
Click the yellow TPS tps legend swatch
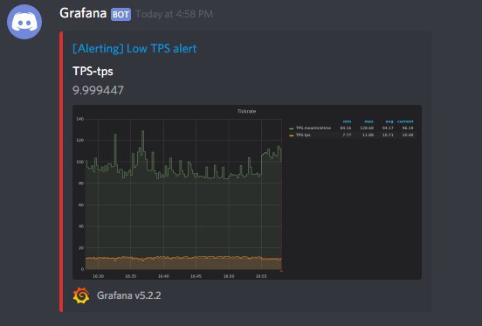291,135
